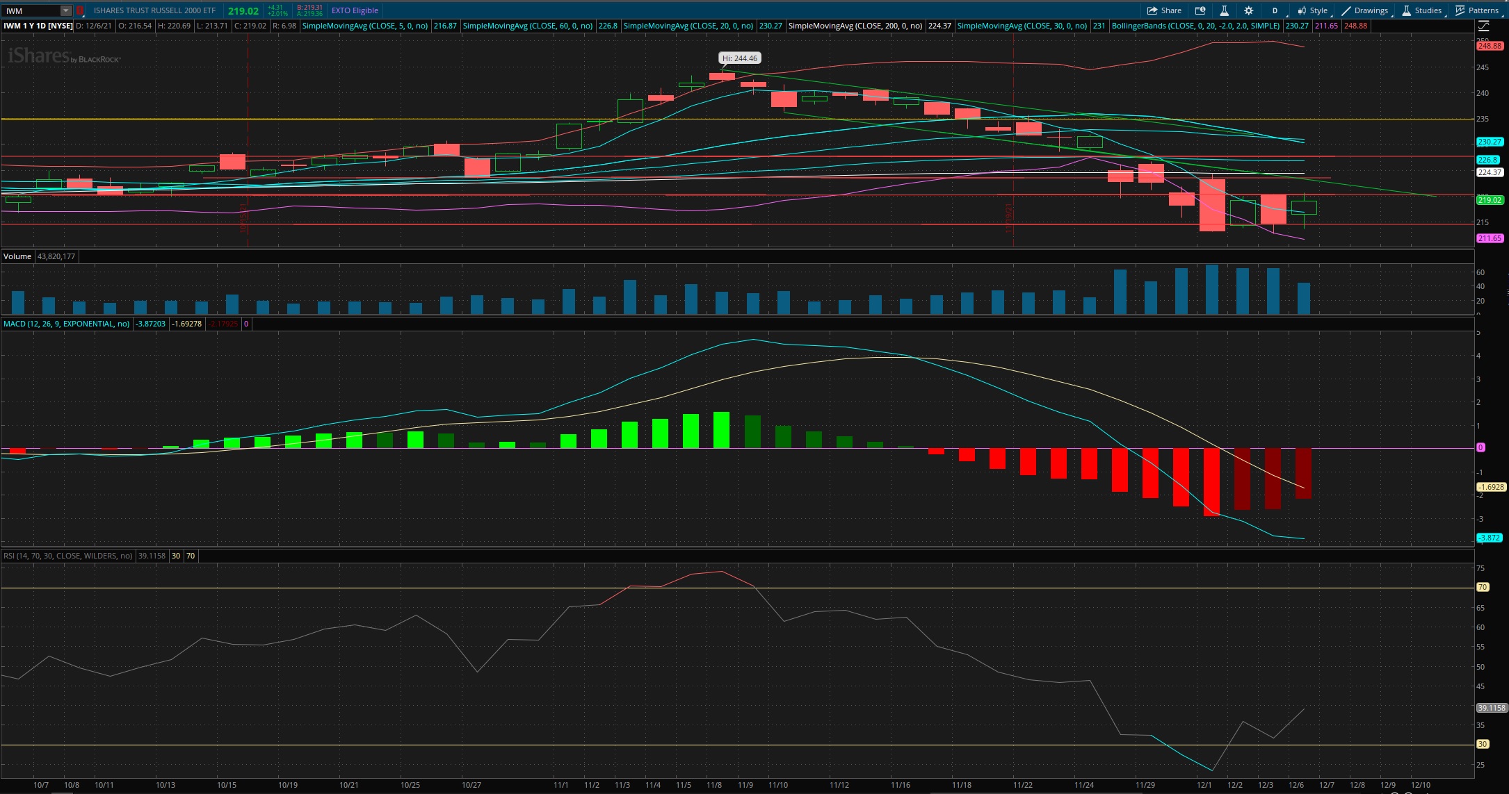Screen dimensions: 1509x794
Task: Click the pink 211.65 lower band price tag
Action: pyautogui.click(x=1490, y=238)
